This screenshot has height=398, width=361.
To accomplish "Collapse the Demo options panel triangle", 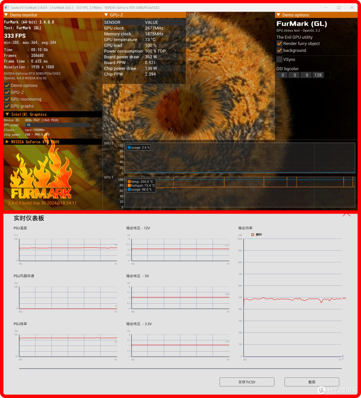I will [x=278, y=15].
